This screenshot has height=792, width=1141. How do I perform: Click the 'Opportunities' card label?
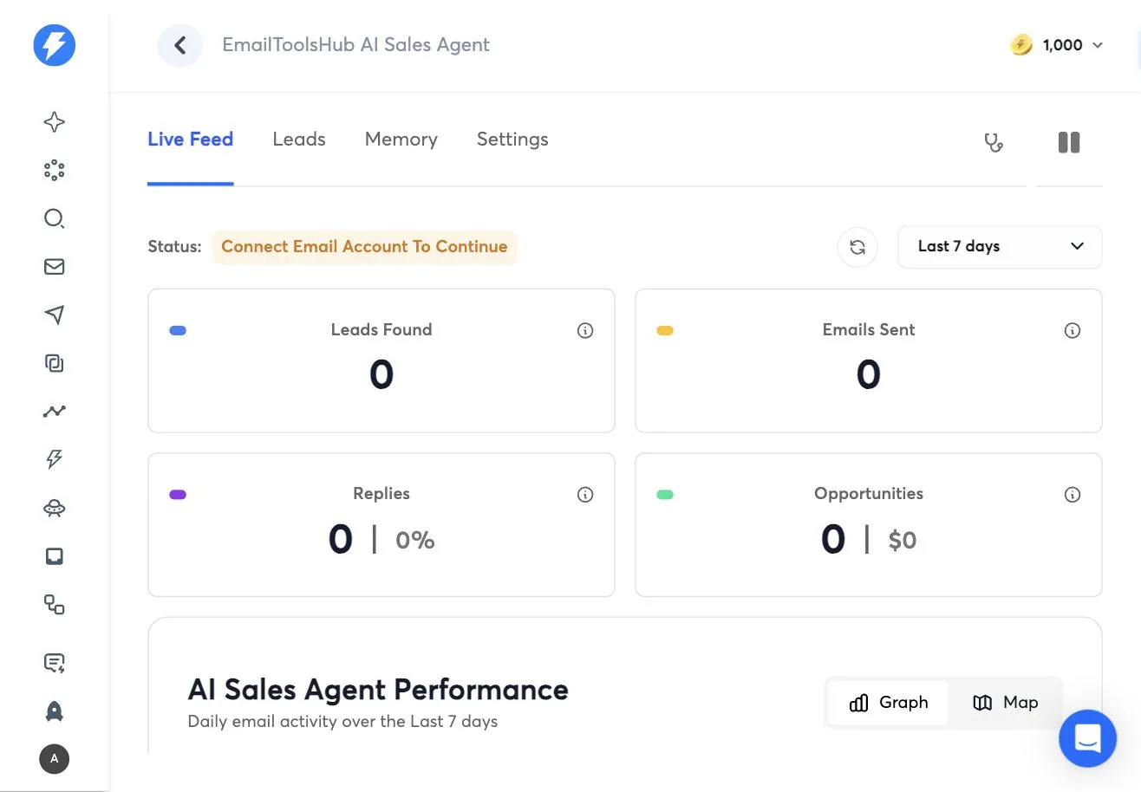tap(869, 493)
